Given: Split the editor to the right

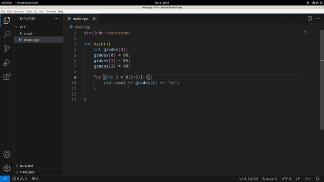Looking at the screenshot, I should coord(309,19).
